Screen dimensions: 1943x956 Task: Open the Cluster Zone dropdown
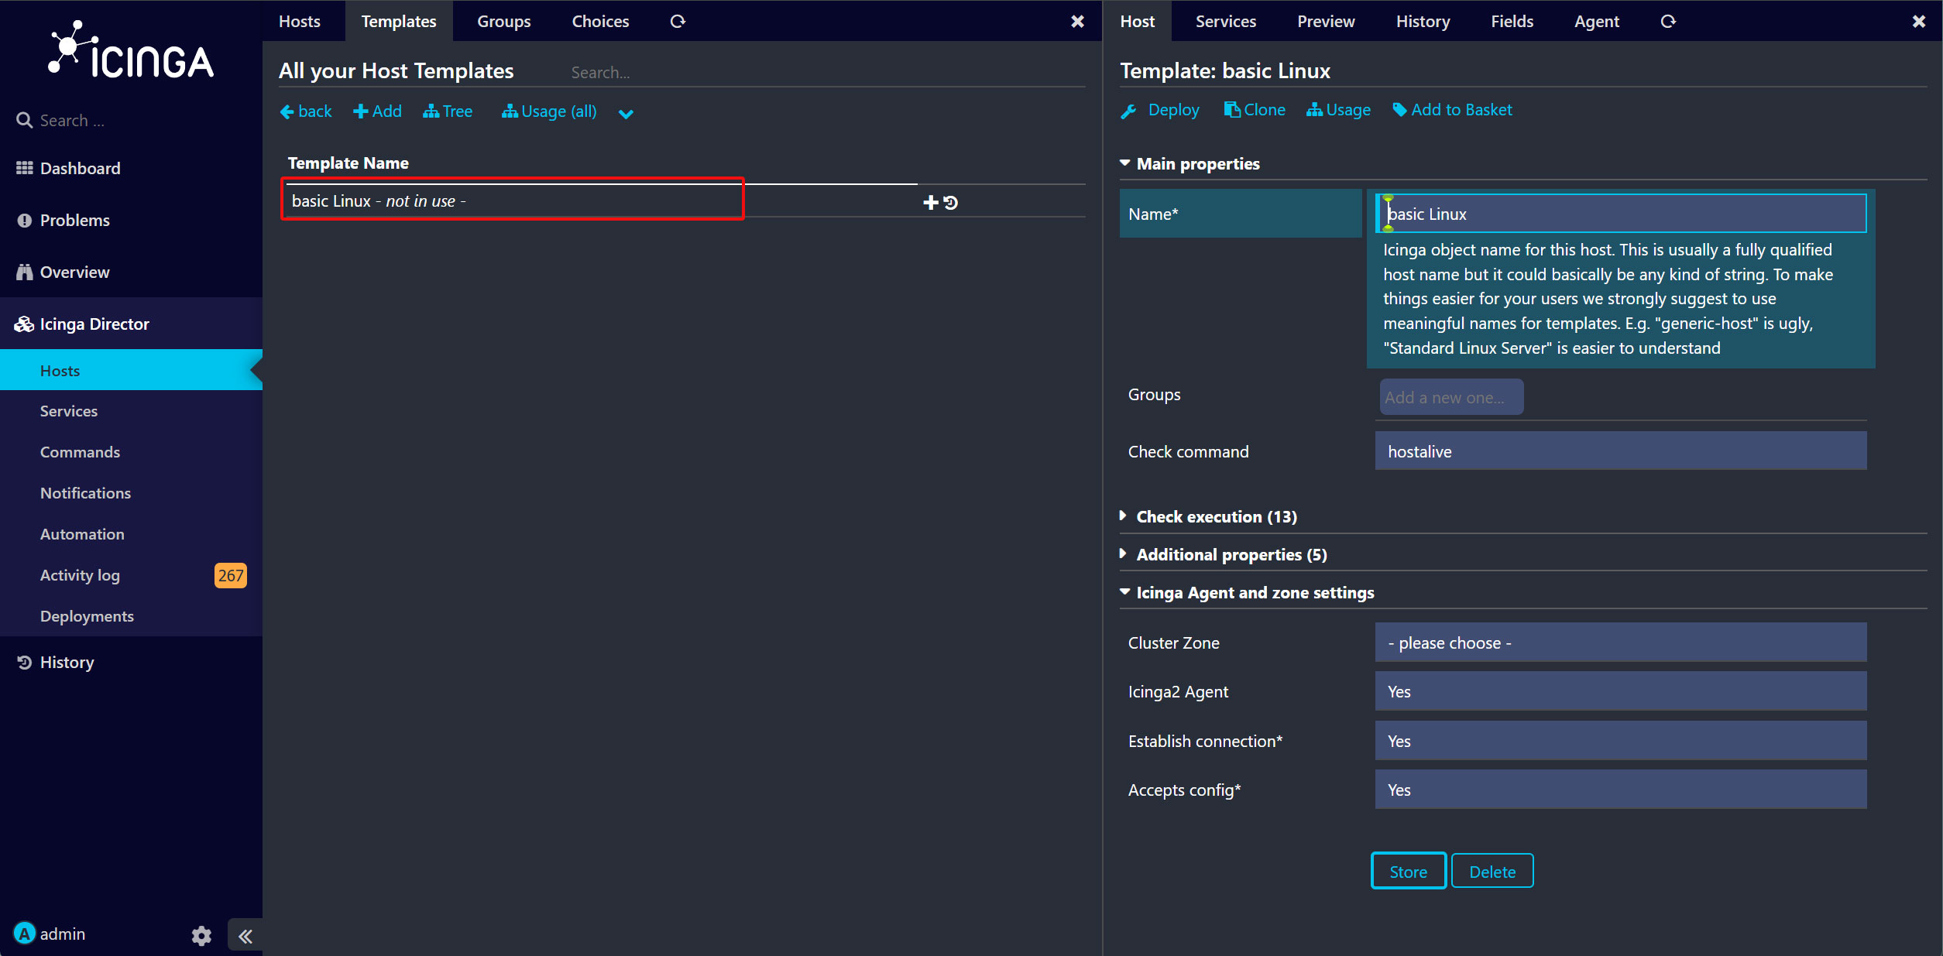tap(1621, 642)
